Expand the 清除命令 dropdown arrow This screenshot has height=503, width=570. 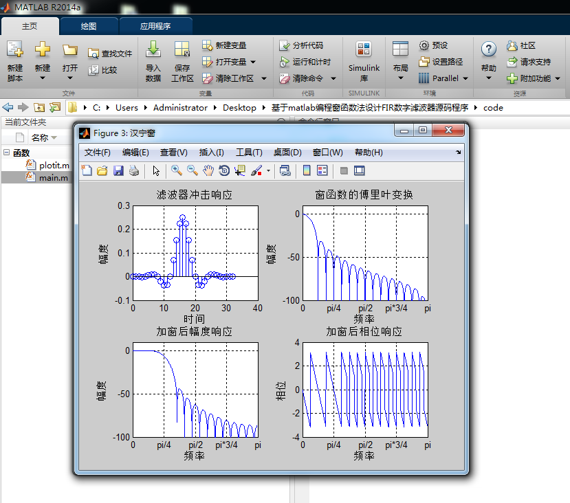click(x=333, y=78)
